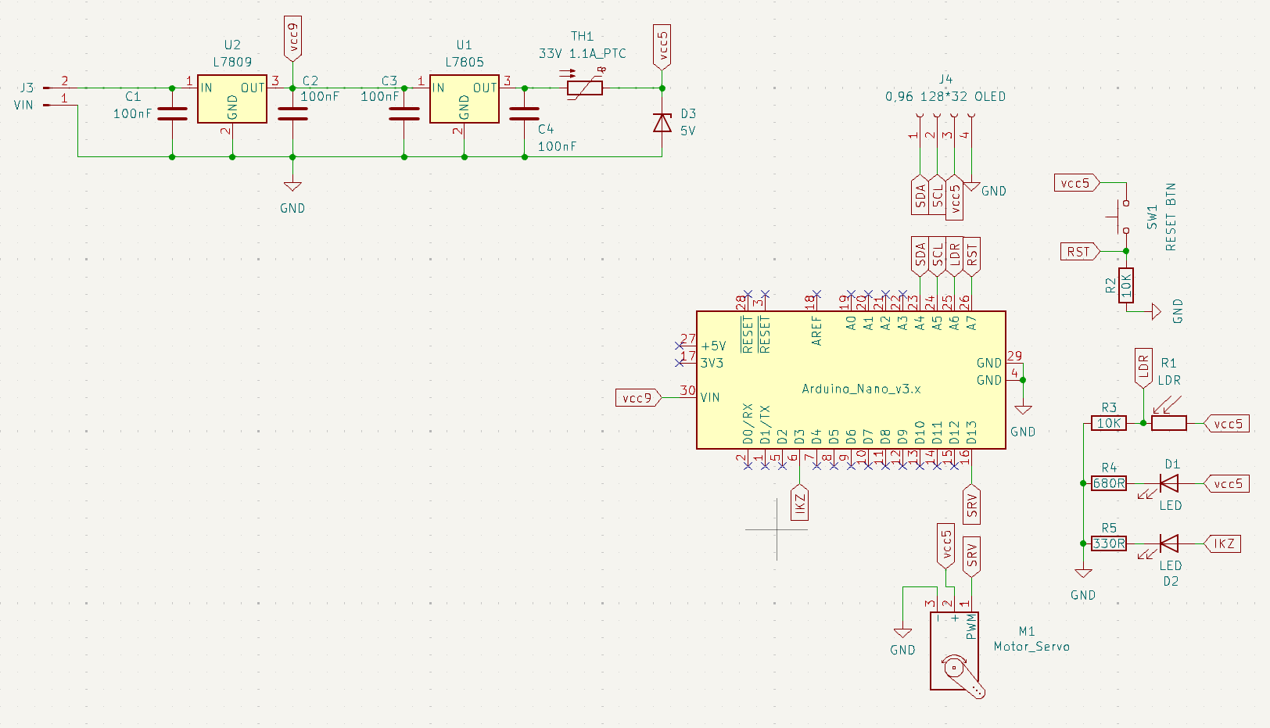Select the vcc9 label at Arduino VIN

pos(638,397)
